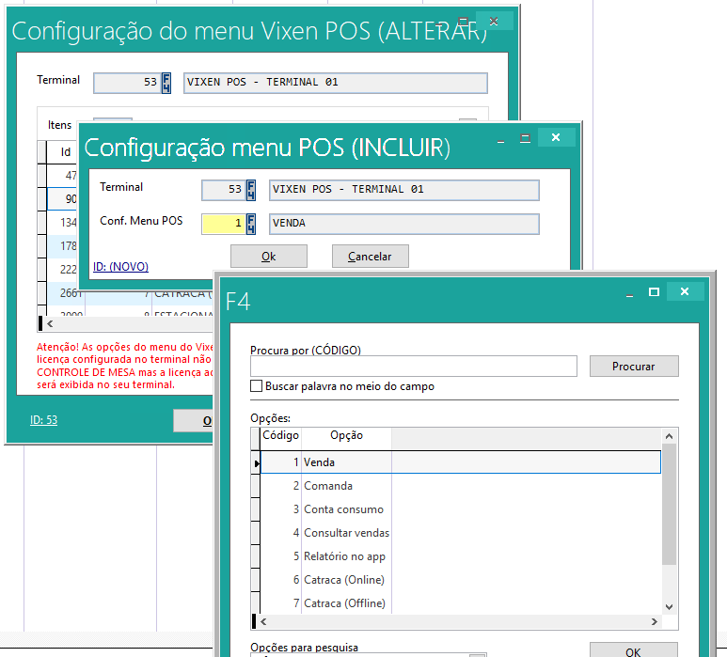Click the Procurar button
This screenshot has height=657, width=727.
pyautogui.click(x=633, y=367)
